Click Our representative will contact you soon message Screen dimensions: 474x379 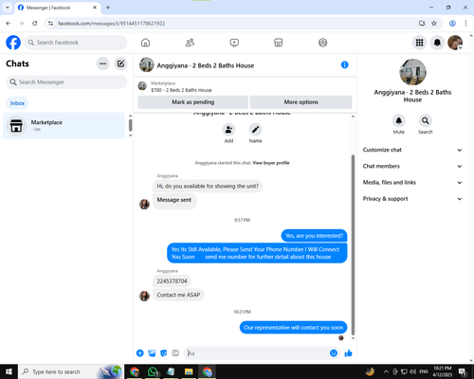tap(293, 328)
